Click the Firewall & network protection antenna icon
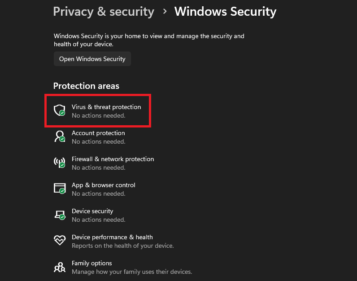This screenshot has height=281, width=357. pos(60,162)
